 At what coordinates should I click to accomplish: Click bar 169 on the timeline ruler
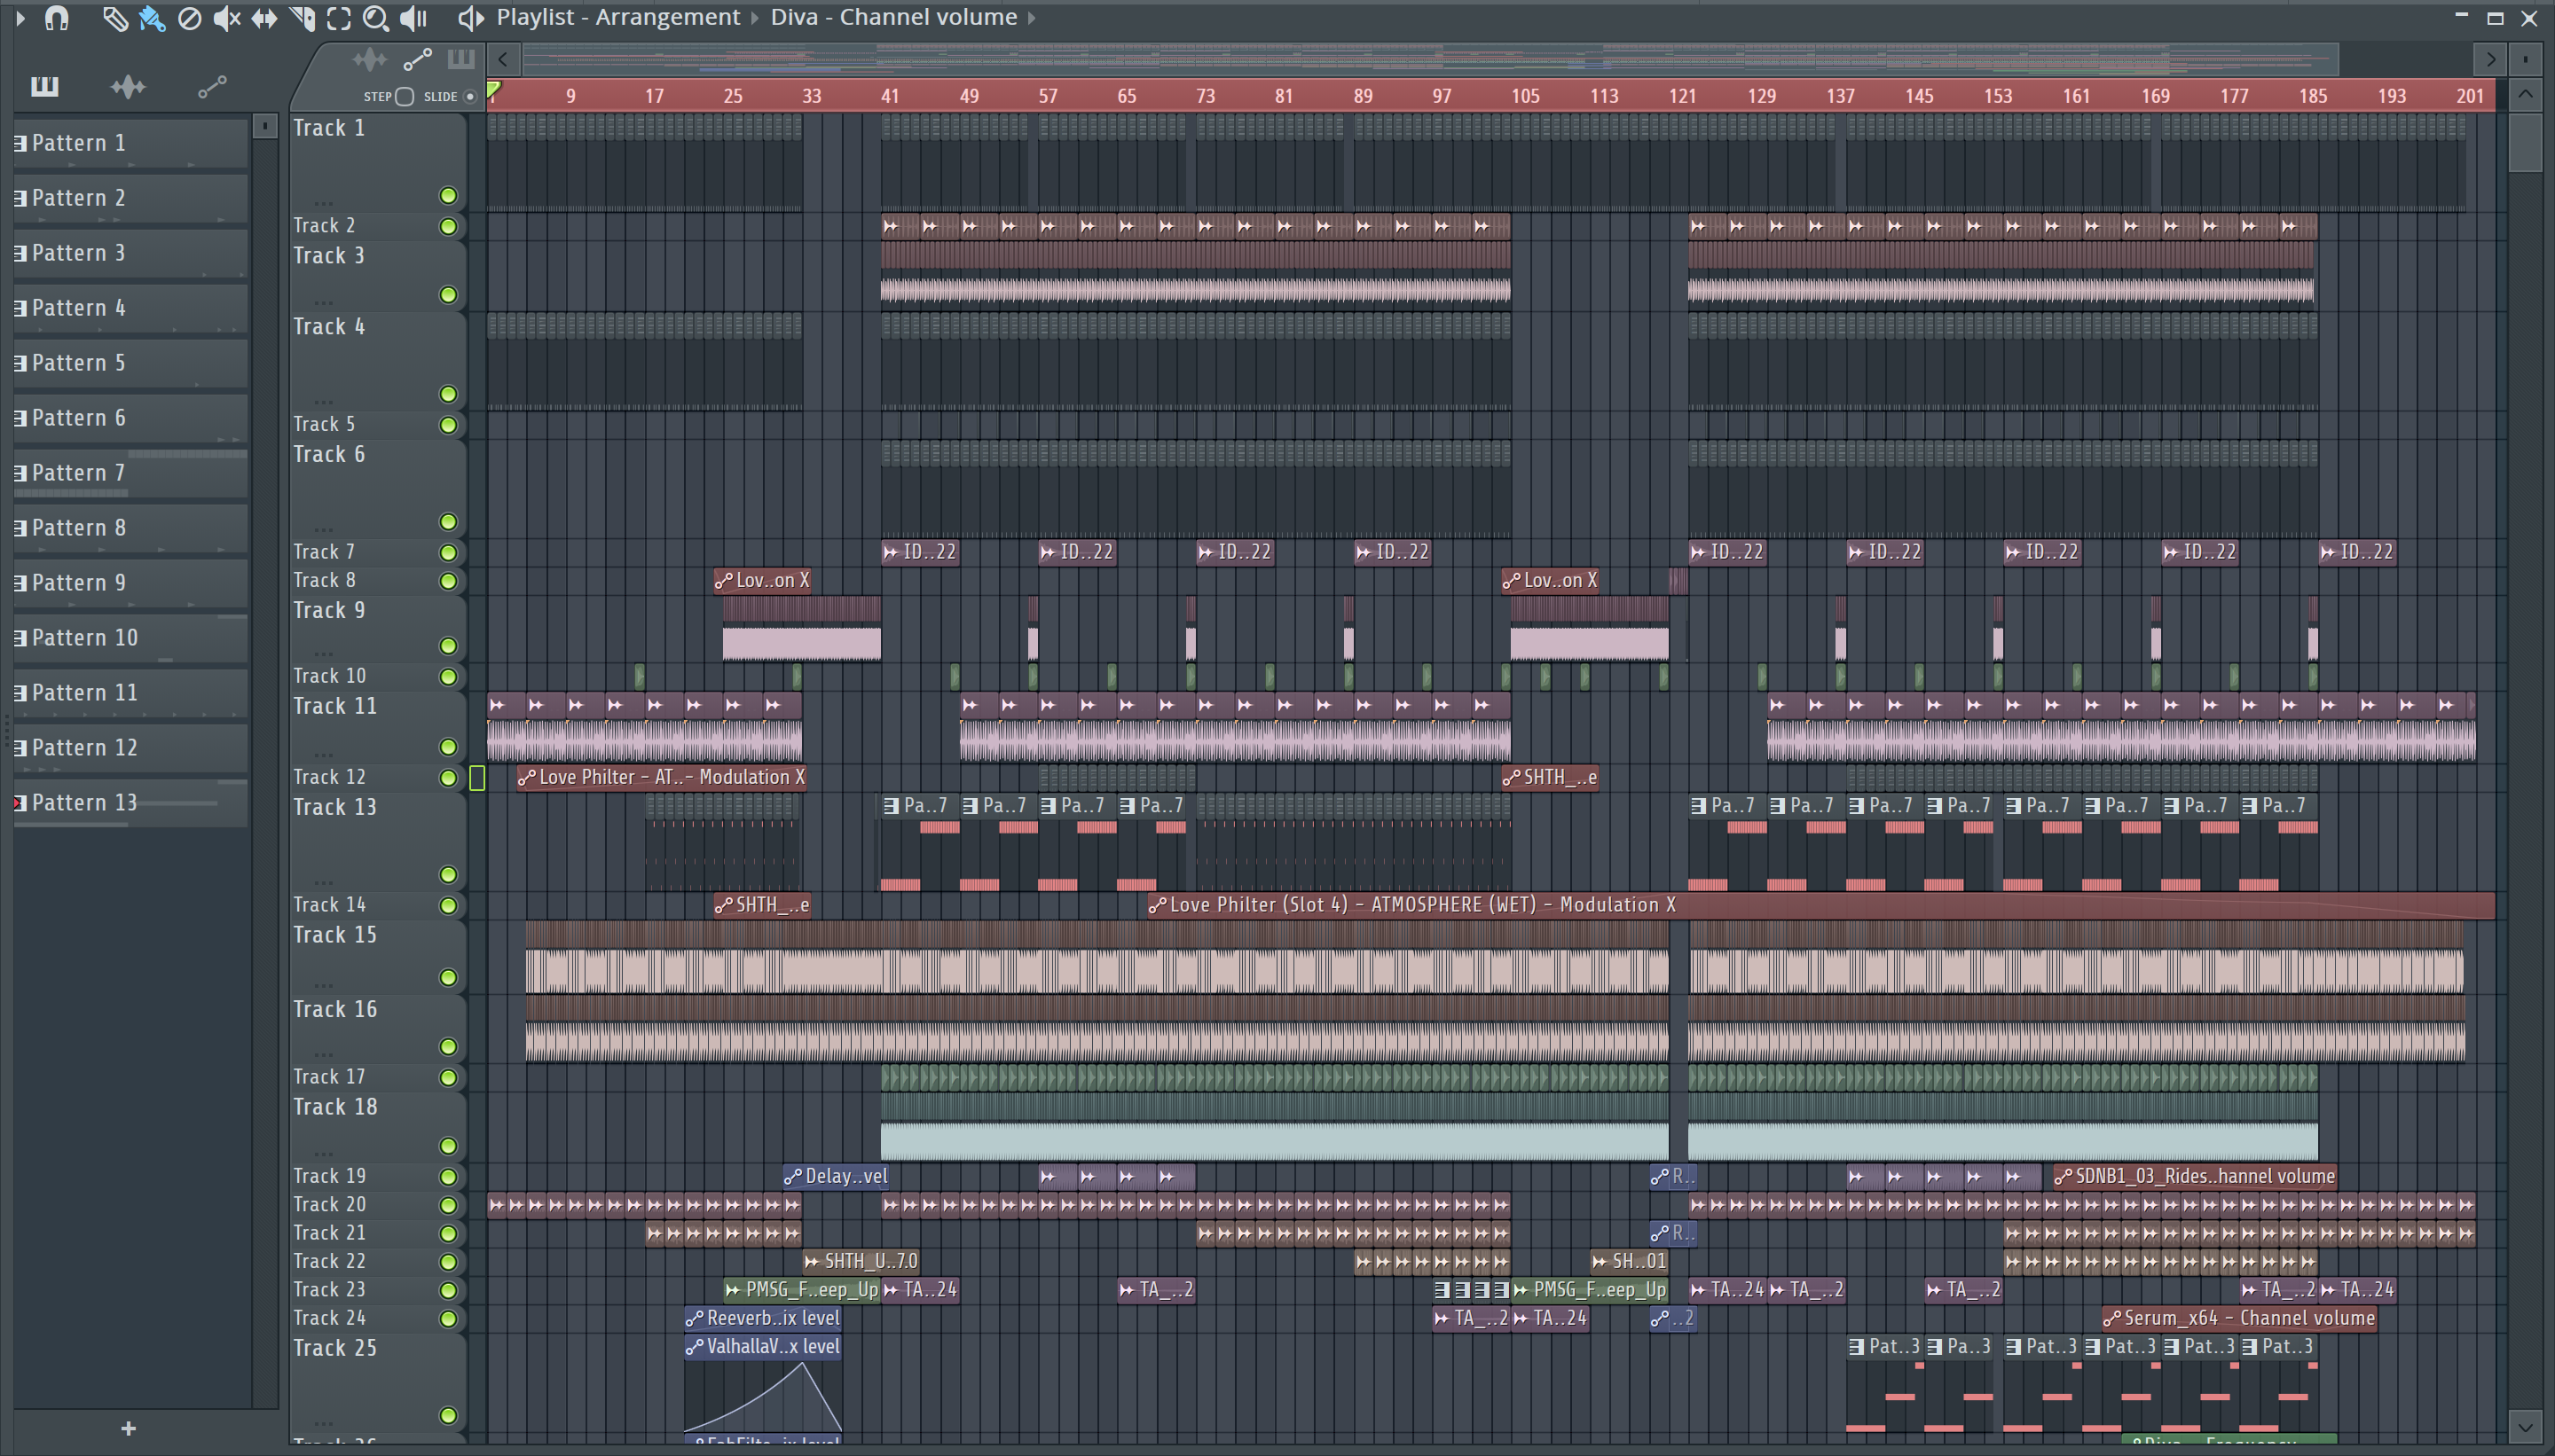[x=2155, y=96]
